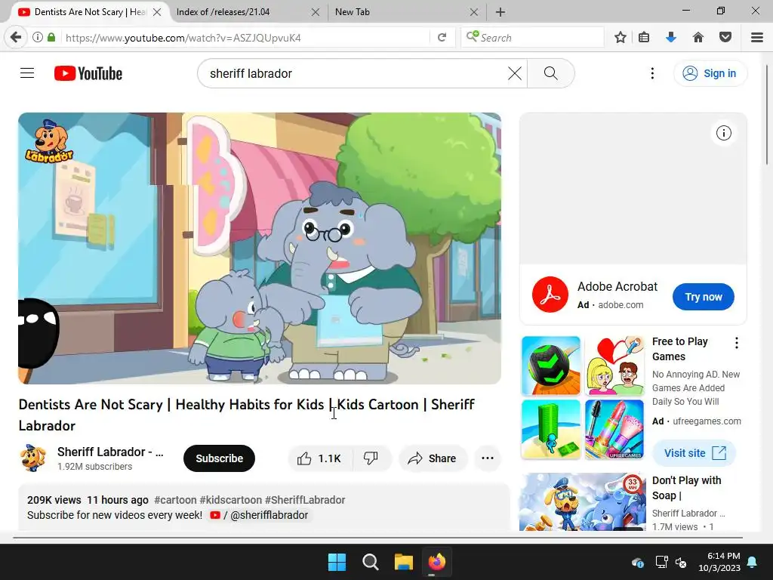
Task: Open Windows taskbar search
Action: tap(370, 562)
